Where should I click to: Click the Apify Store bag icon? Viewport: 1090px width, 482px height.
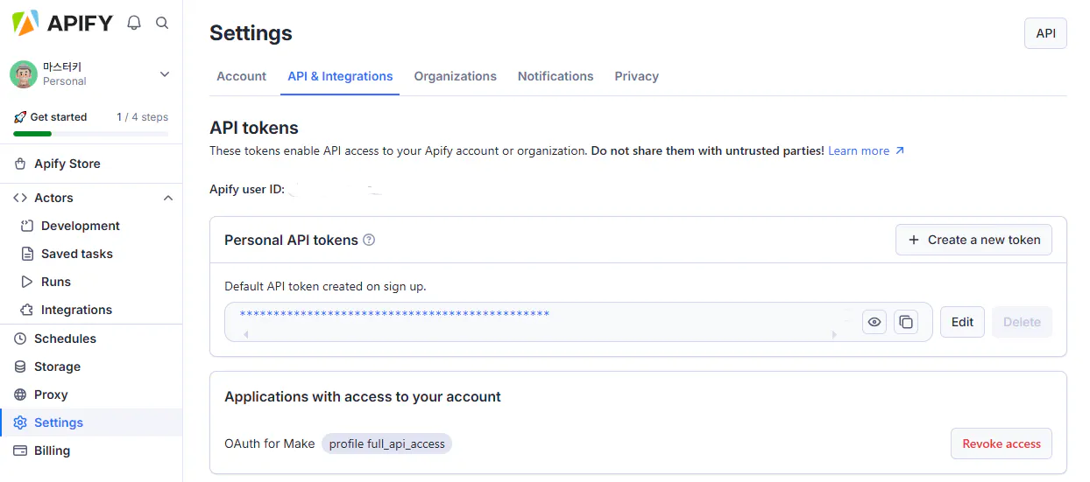click(x=20, y=164)
